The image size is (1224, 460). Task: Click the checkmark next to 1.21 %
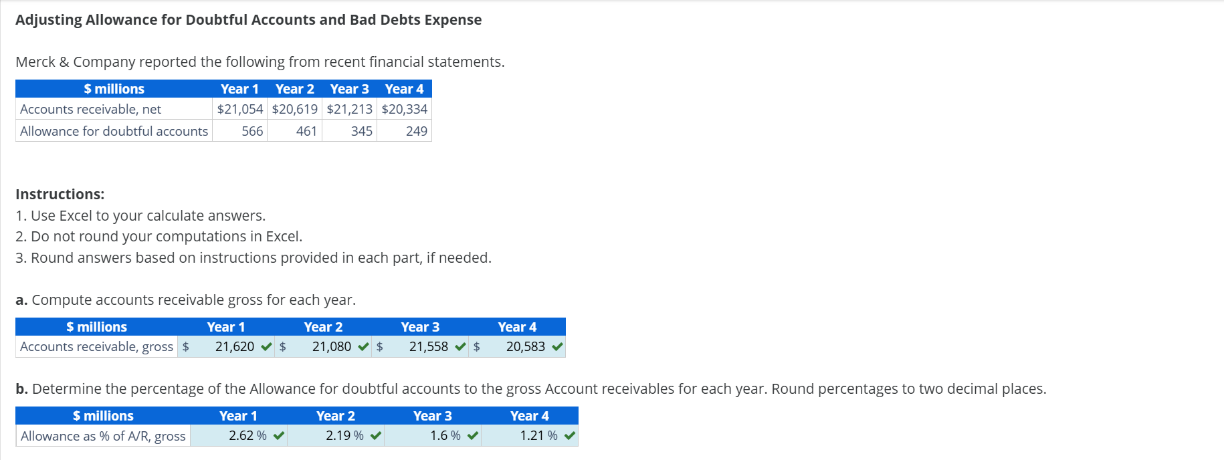pyautogui.click(x=569, y=435)
